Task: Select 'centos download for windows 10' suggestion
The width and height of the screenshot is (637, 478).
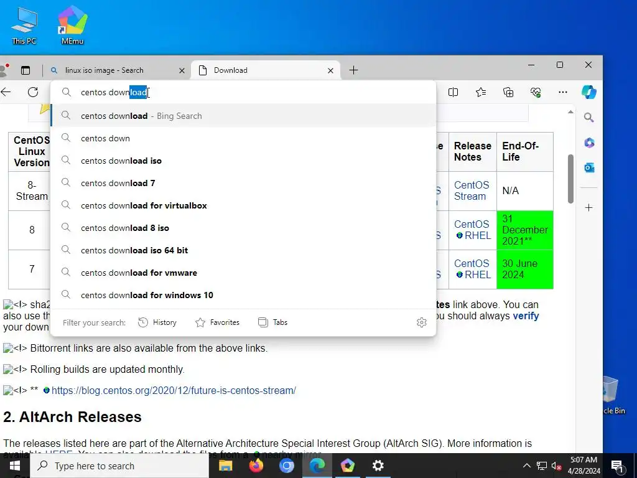Action: 243,294
